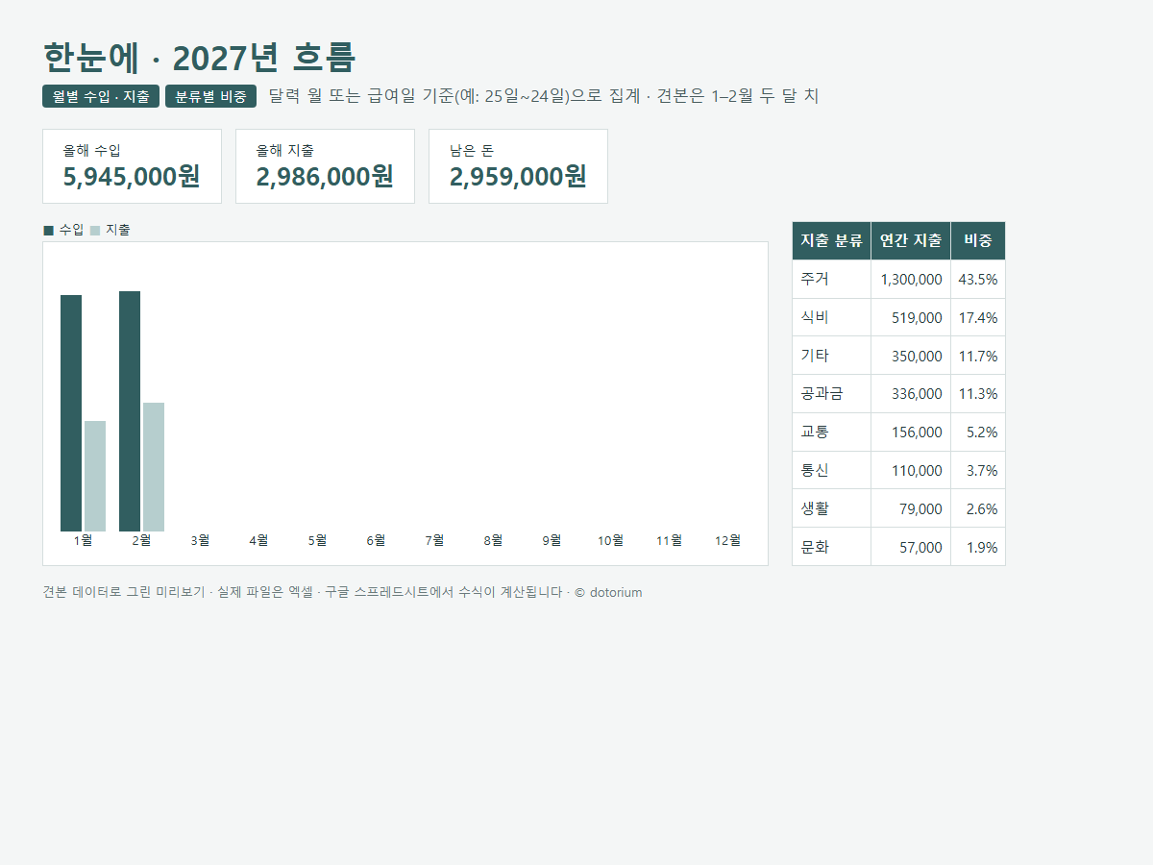Click the '3월' chart axis label
Image resolution: width=1153 pixels, height=865 pixels.
coord(200,540)
